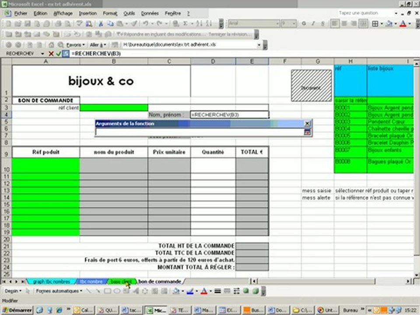Open the RECHERCHEV name box dropdown

42,53
